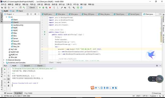Clear console with the trash icon
The width and height of the screenshot is (165, 98).
9,86
